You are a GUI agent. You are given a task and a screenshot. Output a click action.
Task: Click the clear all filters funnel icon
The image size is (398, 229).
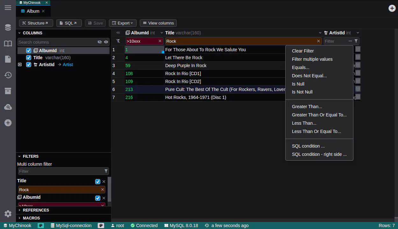coord(118,41)
